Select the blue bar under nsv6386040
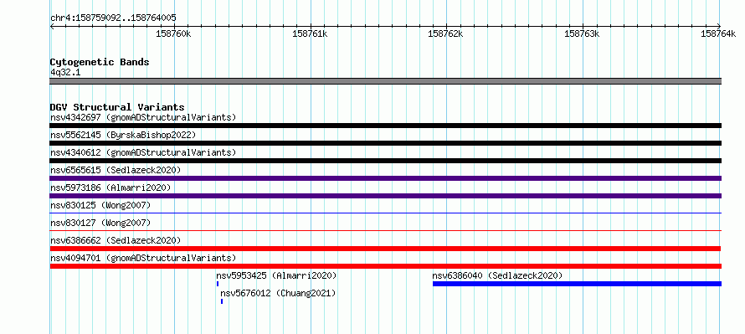Viewport: 745px width, 334px height. pos(578,284)
